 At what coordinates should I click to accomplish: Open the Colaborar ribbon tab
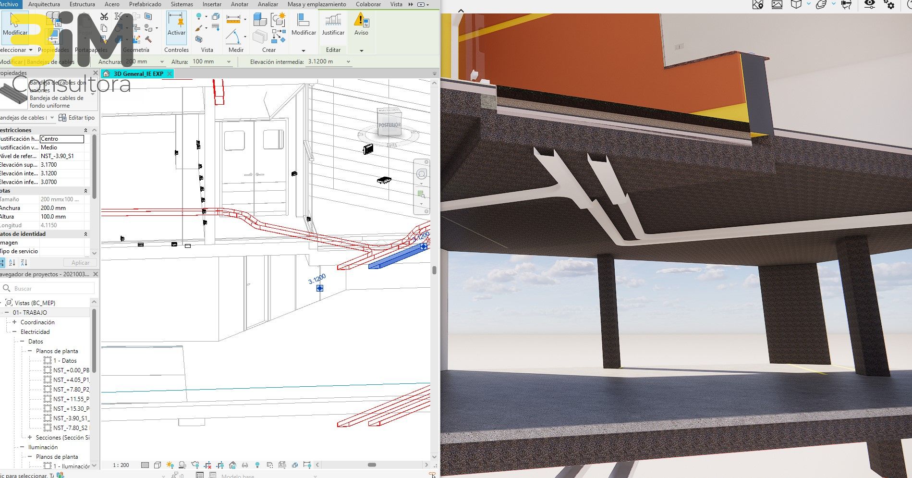(368, 4)
